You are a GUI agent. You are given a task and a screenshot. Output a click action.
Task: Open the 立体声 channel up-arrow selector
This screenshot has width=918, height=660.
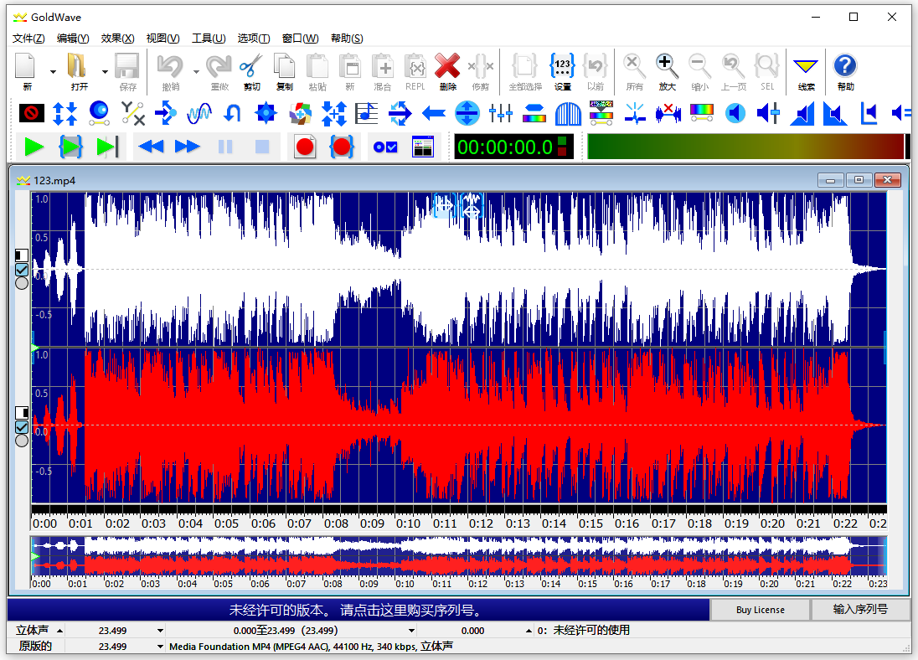pyautogui.click(x=59, y=631)
